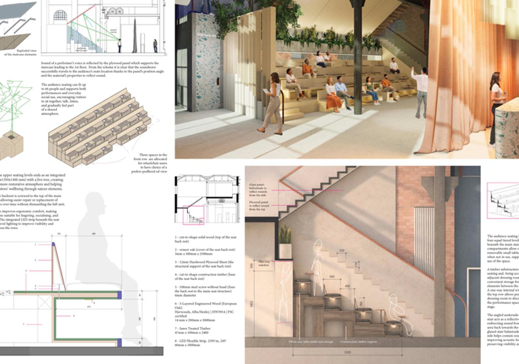Click the '500' horizontal seat depth dimension
The width and height of the screenshot is (519, 364).
click(x=332, y=277)
